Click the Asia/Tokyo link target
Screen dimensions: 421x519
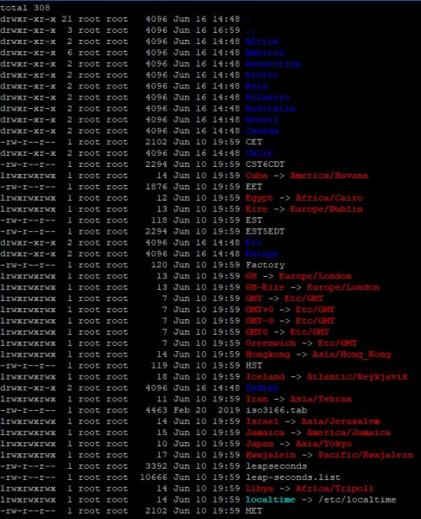coord(323,444)
